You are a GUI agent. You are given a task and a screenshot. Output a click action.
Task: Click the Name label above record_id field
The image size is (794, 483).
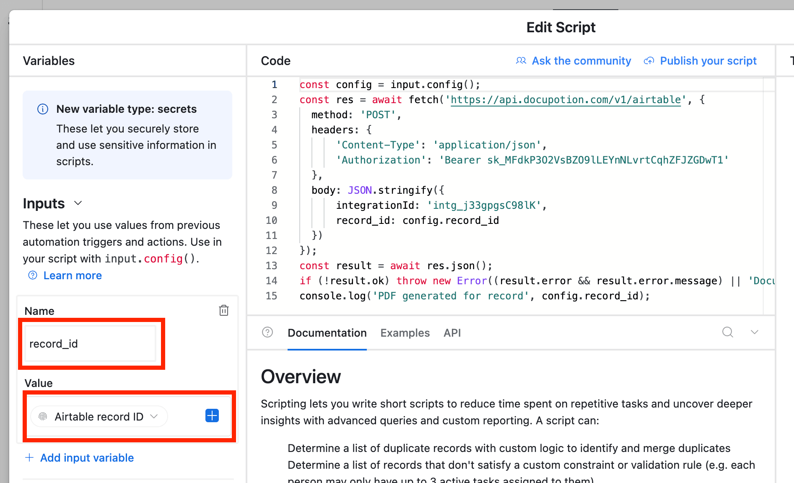click(x=39, y=311)
